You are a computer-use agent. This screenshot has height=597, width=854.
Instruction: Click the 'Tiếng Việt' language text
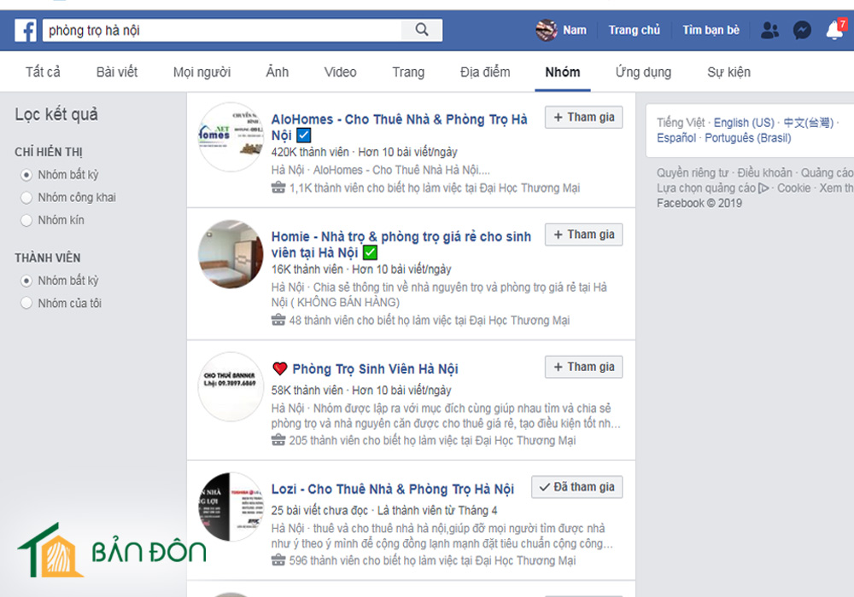681,123
